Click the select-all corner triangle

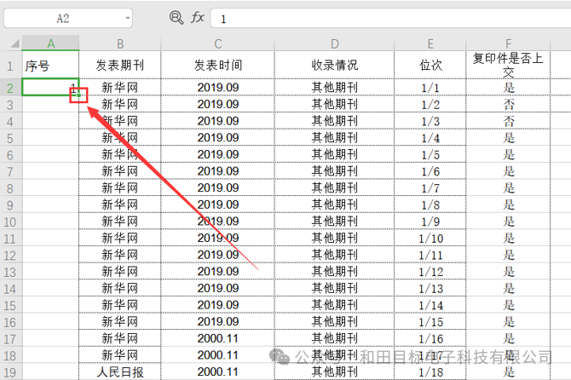[14, 43]
